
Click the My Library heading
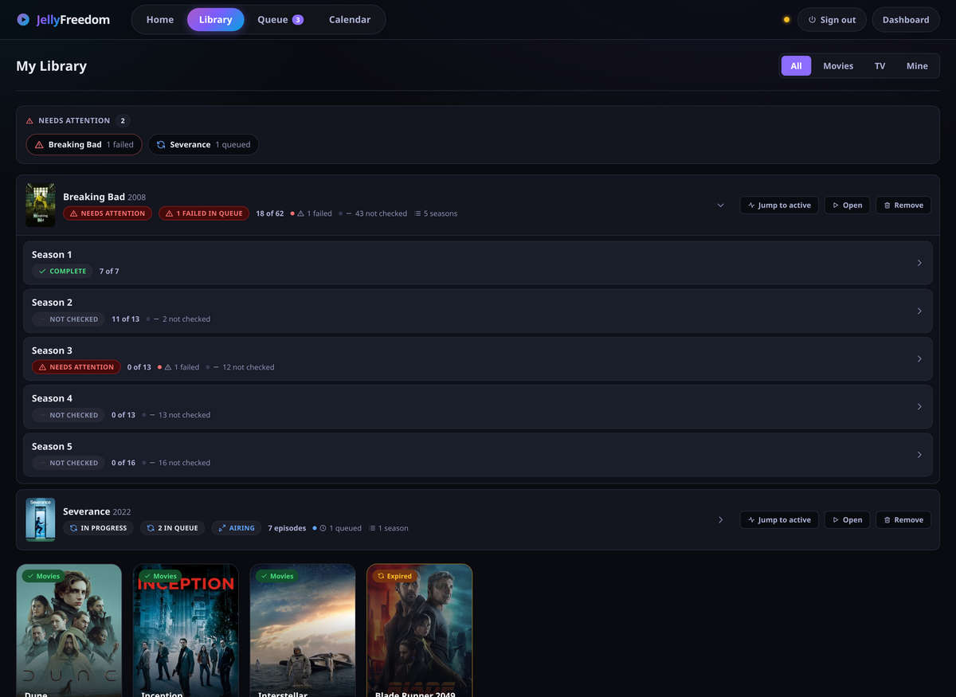(x=52, y=66)
